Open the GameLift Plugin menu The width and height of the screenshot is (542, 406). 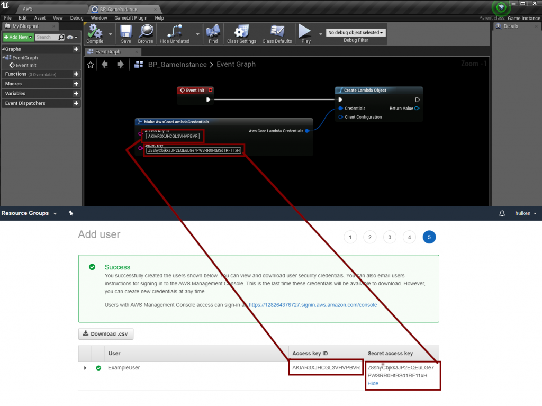(x=131, y=18)
